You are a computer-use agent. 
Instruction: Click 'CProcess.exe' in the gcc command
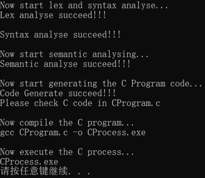[116, 132]
